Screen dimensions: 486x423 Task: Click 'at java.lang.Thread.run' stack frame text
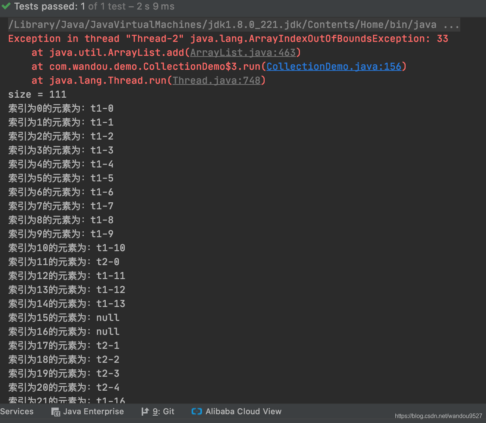tap(99, 80)
